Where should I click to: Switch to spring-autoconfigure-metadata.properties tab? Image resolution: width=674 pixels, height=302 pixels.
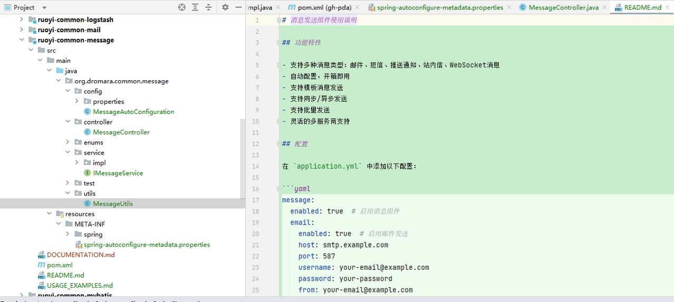440,7
